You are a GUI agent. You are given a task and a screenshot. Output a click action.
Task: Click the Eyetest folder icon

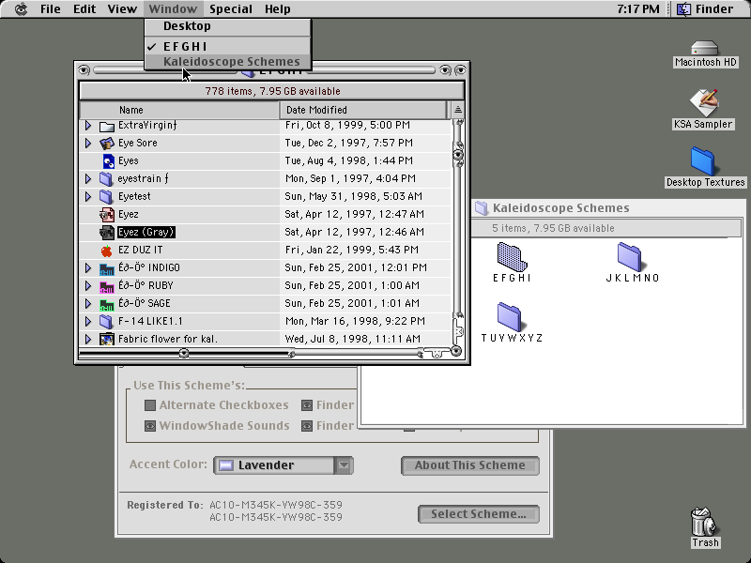point(106,196)
